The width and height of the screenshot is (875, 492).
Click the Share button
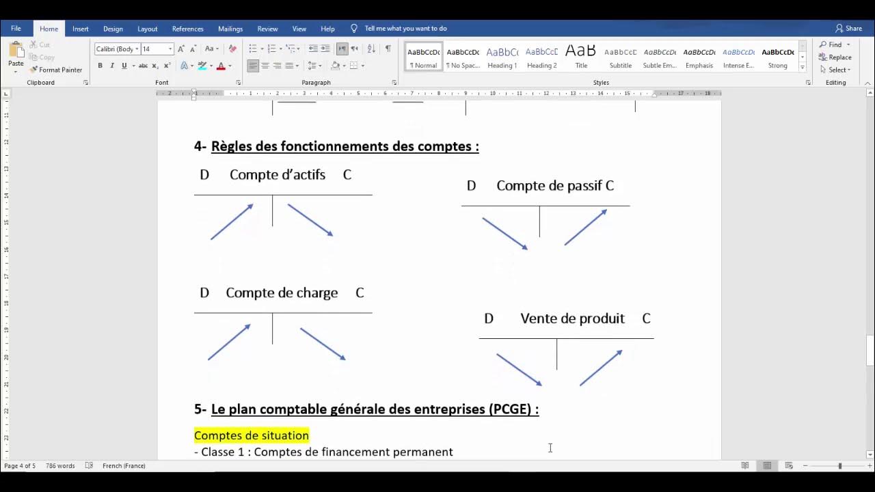tap(848, 28)
